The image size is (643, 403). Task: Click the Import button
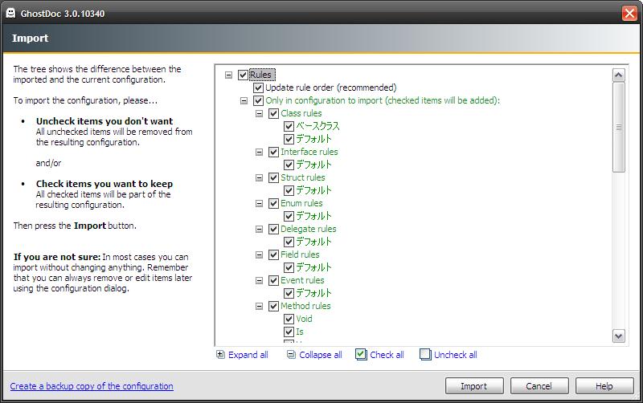[474, 386]
